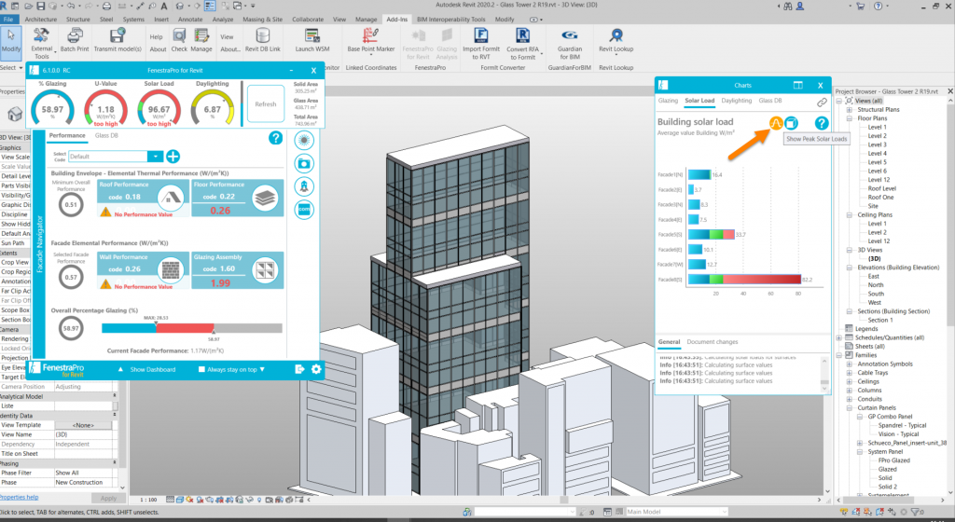Image resolution: width=955 pixels, height=522 pixels.
Task: Expand the Annotation Symbols family node
Action: click(849, 364)
